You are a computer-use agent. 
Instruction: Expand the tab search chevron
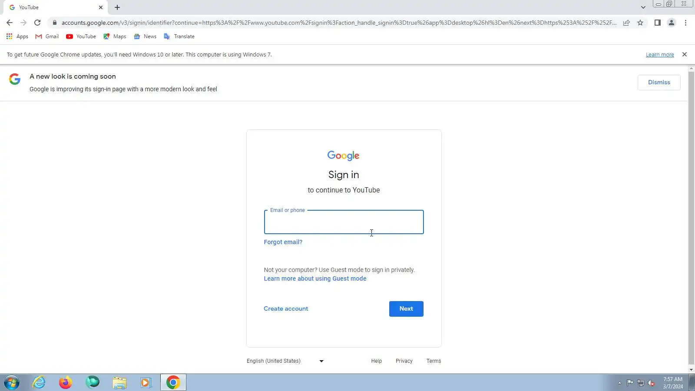(643, 7)
